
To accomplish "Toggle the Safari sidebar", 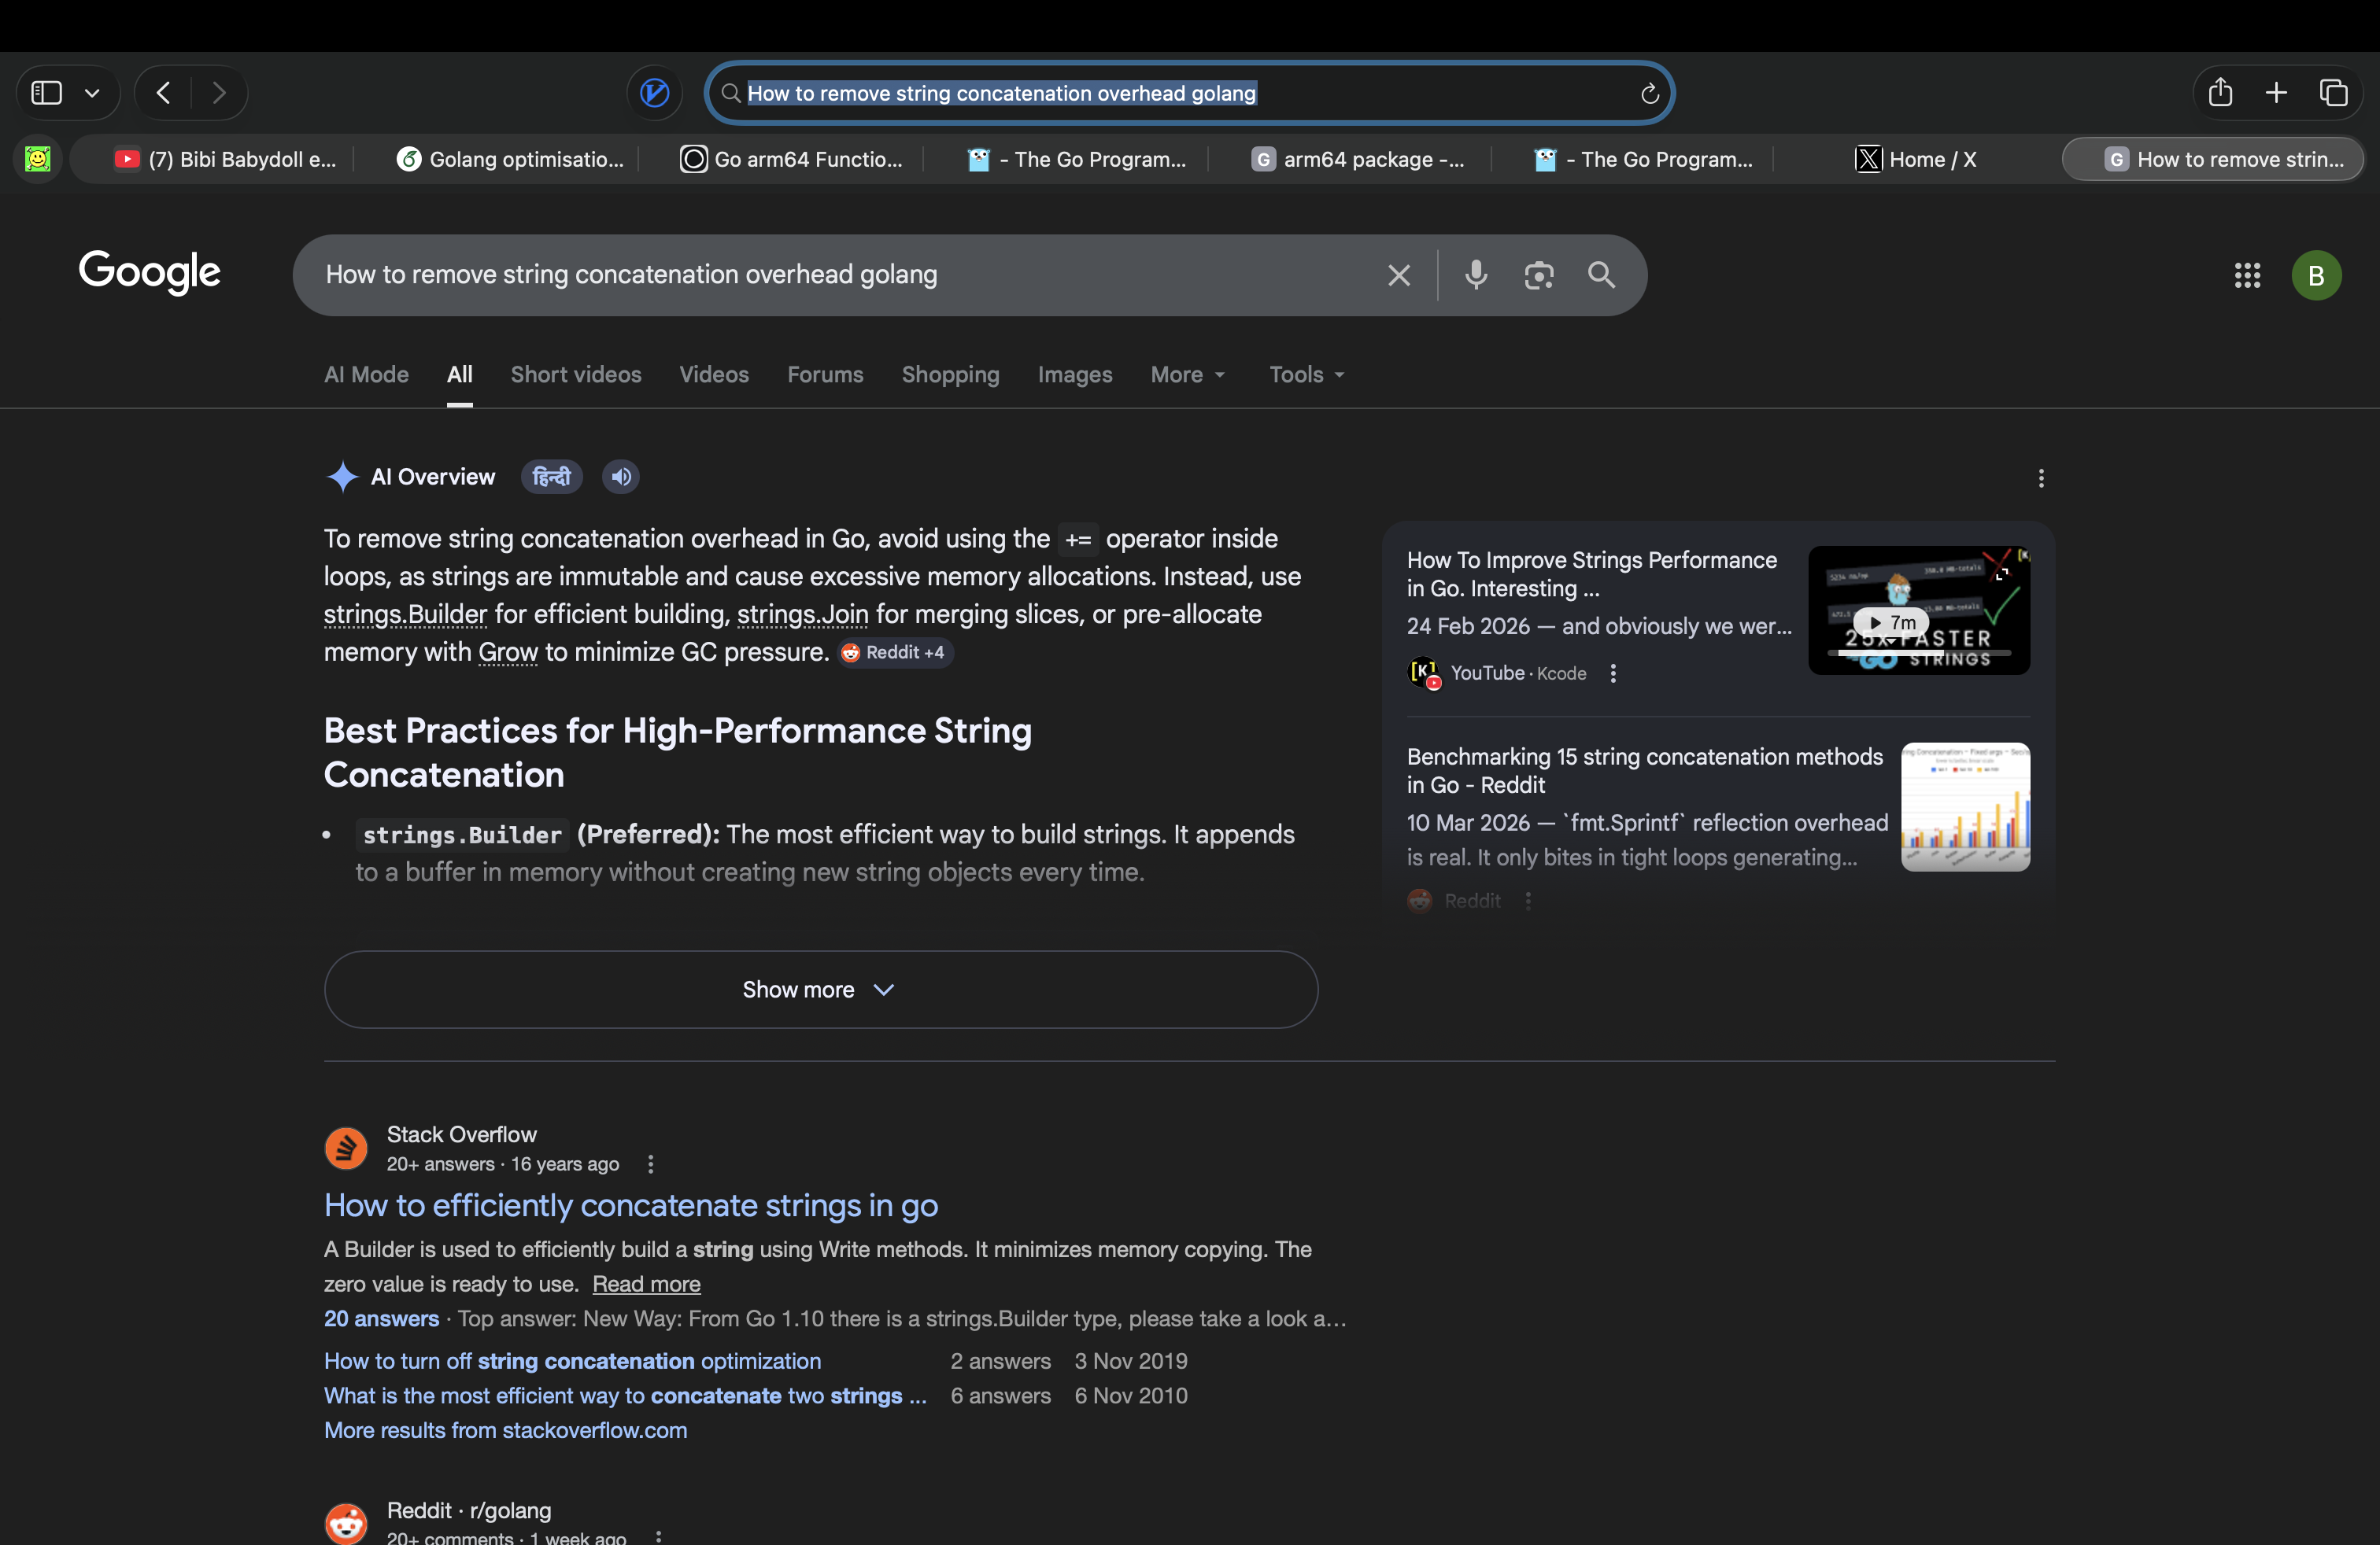I will point(47,93).
